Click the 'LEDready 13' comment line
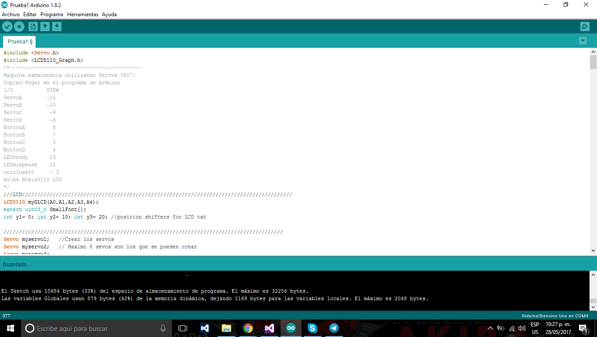Image resolution: width=597 pixels, height=337 pixels. [x=29, y=157]
